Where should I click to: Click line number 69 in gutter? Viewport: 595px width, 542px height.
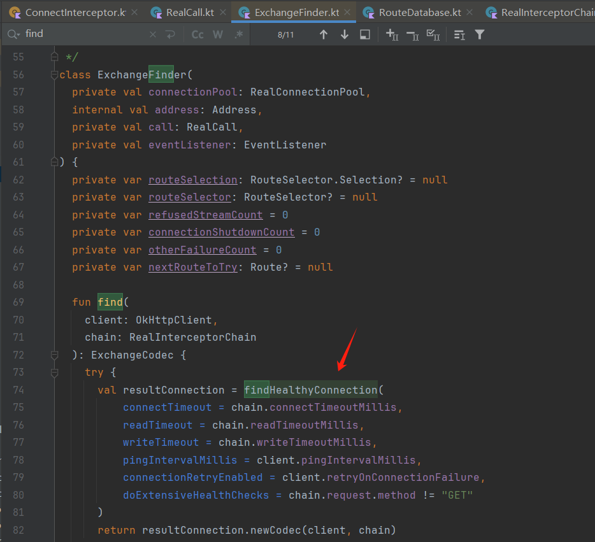point(18,303)
